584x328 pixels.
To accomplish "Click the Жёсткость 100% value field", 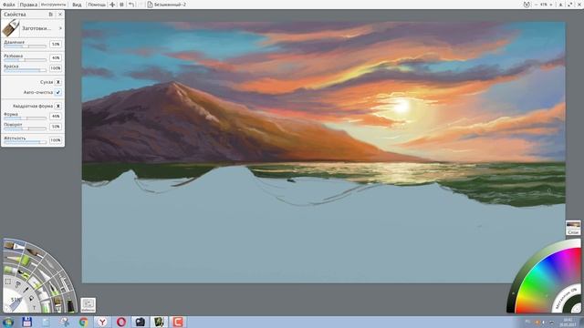I will pyautogui.click(x=56, y=140).
